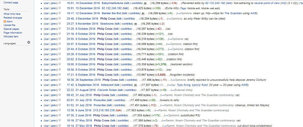Select radio button for 18:38, 26 September 2016 revision
The height and width of the screenshot is (127, 303).
(60, 80)
